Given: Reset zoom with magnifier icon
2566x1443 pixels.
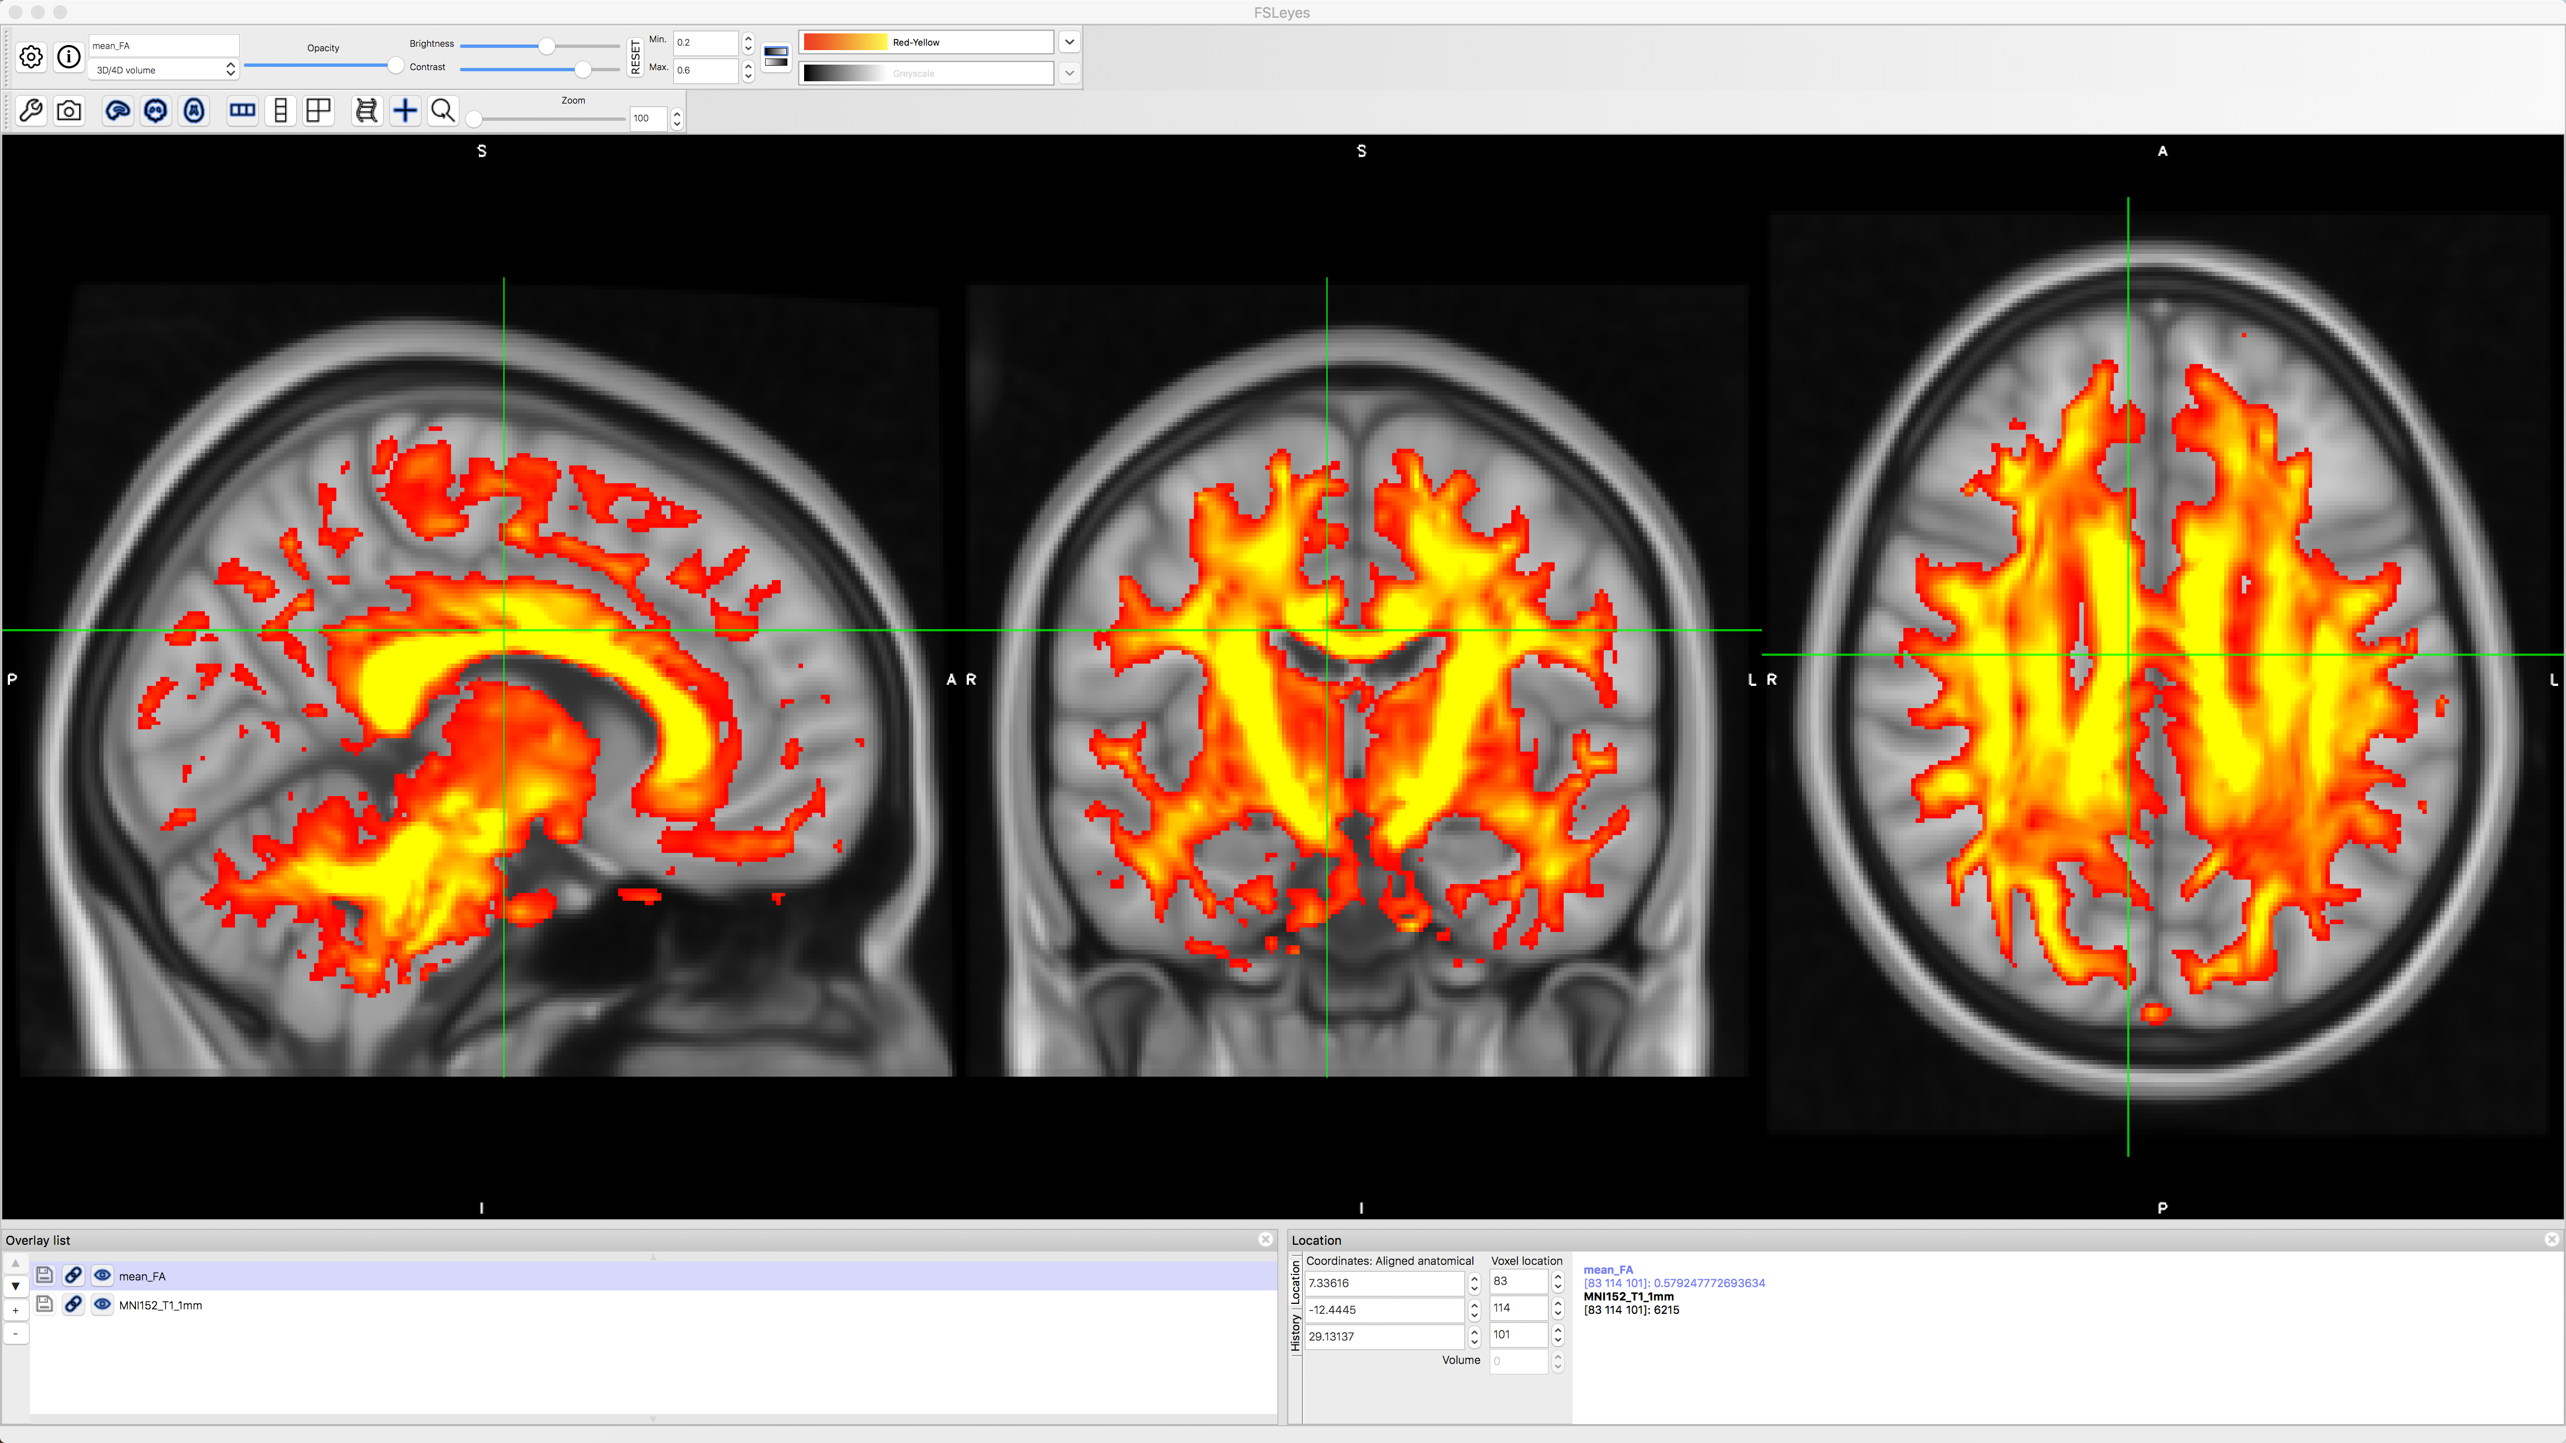Looking at the screenshot, I should click(443, 111).
